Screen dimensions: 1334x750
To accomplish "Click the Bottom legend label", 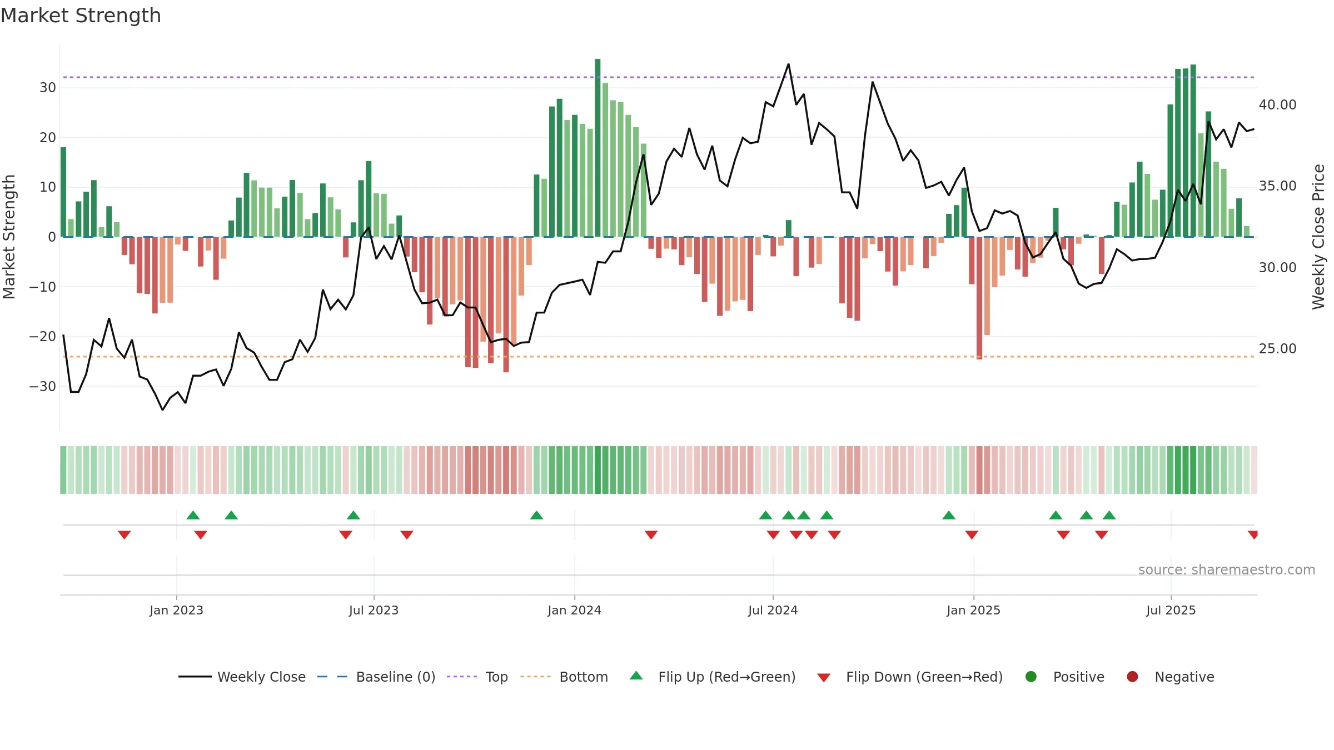I will (x=584, y=677).
